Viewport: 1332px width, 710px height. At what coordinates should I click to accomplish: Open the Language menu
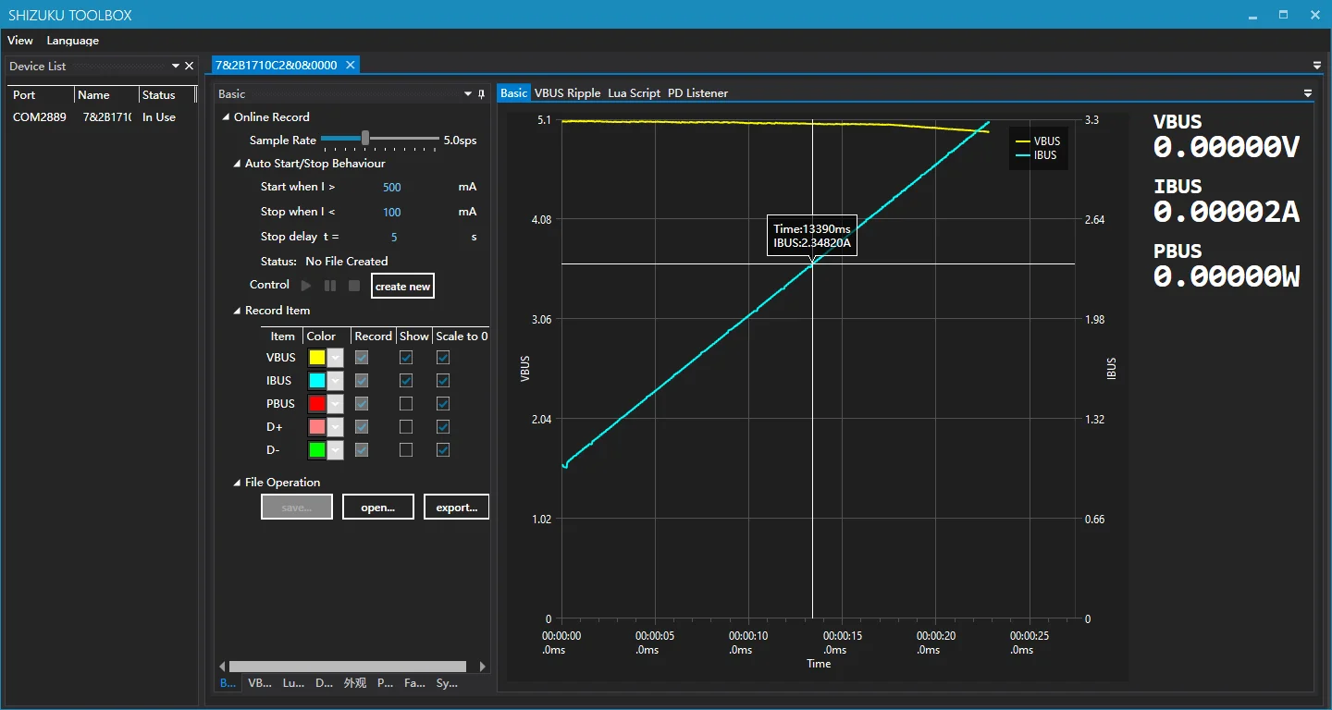[x=72, y=41]
